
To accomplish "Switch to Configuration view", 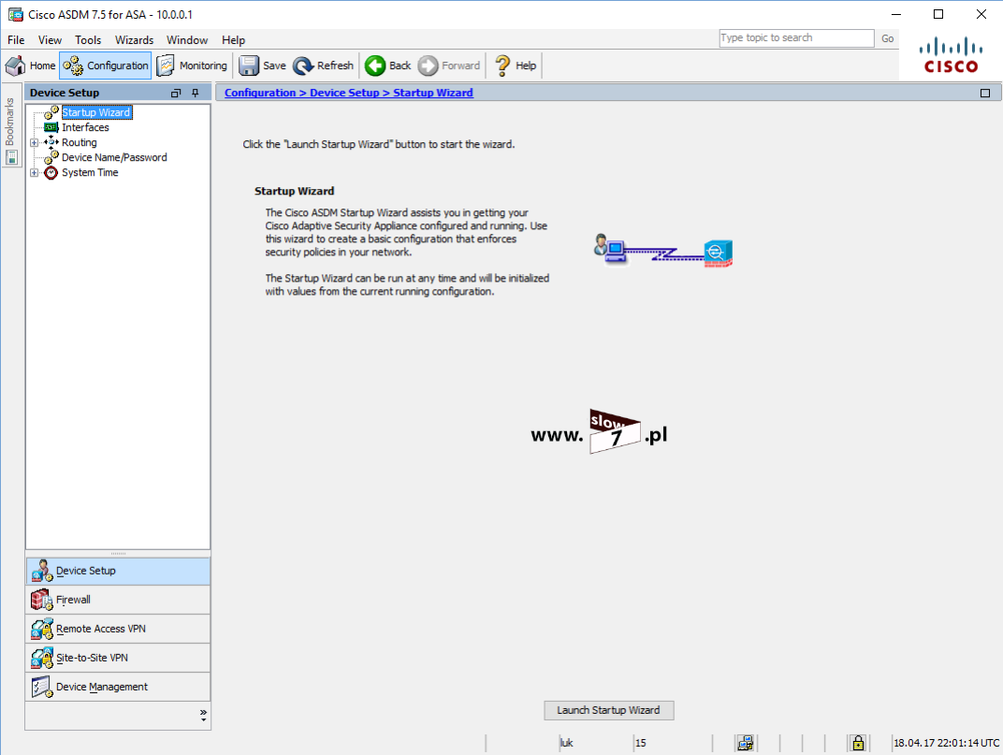I will tap(106, 65).
